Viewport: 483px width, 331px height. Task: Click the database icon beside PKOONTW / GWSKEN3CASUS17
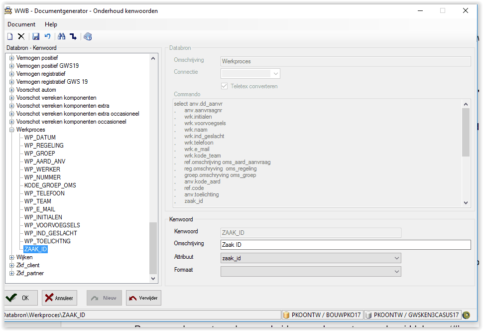click(368, 315)
